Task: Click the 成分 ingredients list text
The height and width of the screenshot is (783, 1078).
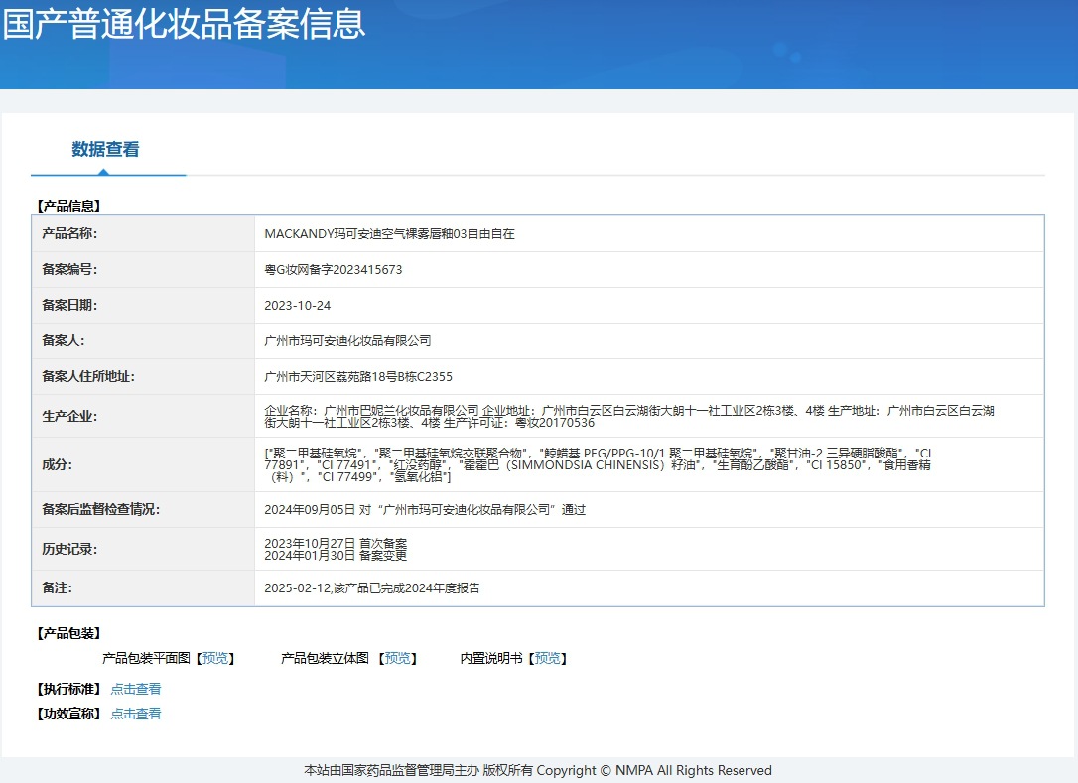Action: (x=598, y=464)
